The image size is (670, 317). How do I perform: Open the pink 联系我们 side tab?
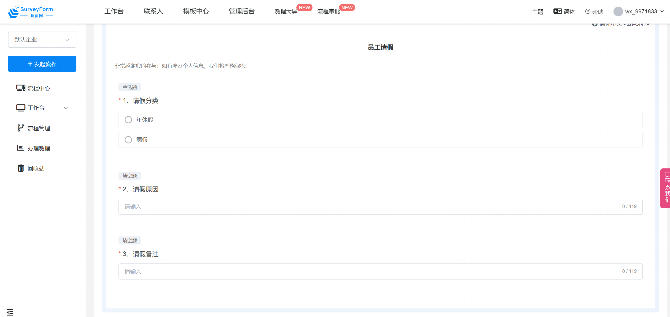tap(666, 188)
